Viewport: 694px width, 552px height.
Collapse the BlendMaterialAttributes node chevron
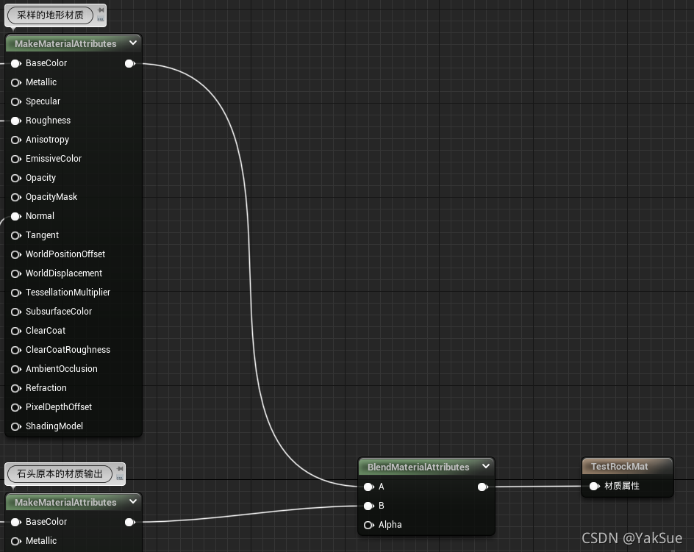485,466
